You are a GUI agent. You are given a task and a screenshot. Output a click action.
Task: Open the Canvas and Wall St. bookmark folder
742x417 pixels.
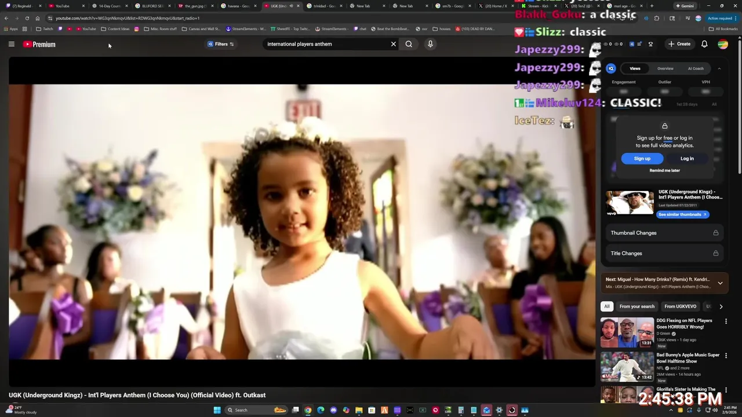coord(201,28)
